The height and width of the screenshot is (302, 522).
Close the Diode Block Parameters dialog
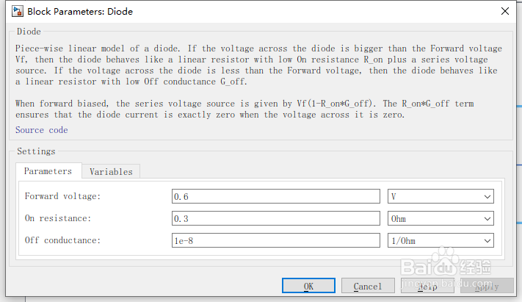(504, 11)
